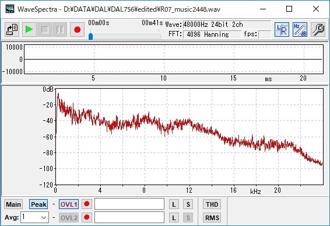Click the fps value field
330x226 pixels.
click(x=265, y=34)
